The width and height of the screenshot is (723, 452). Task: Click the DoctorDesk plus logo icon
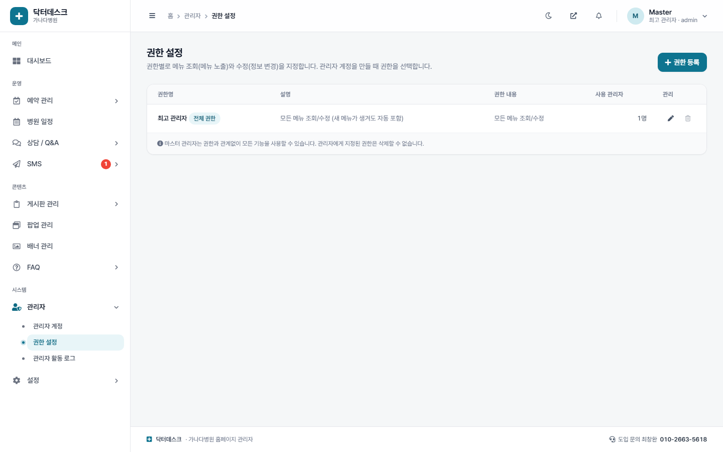tap(19, 16)
